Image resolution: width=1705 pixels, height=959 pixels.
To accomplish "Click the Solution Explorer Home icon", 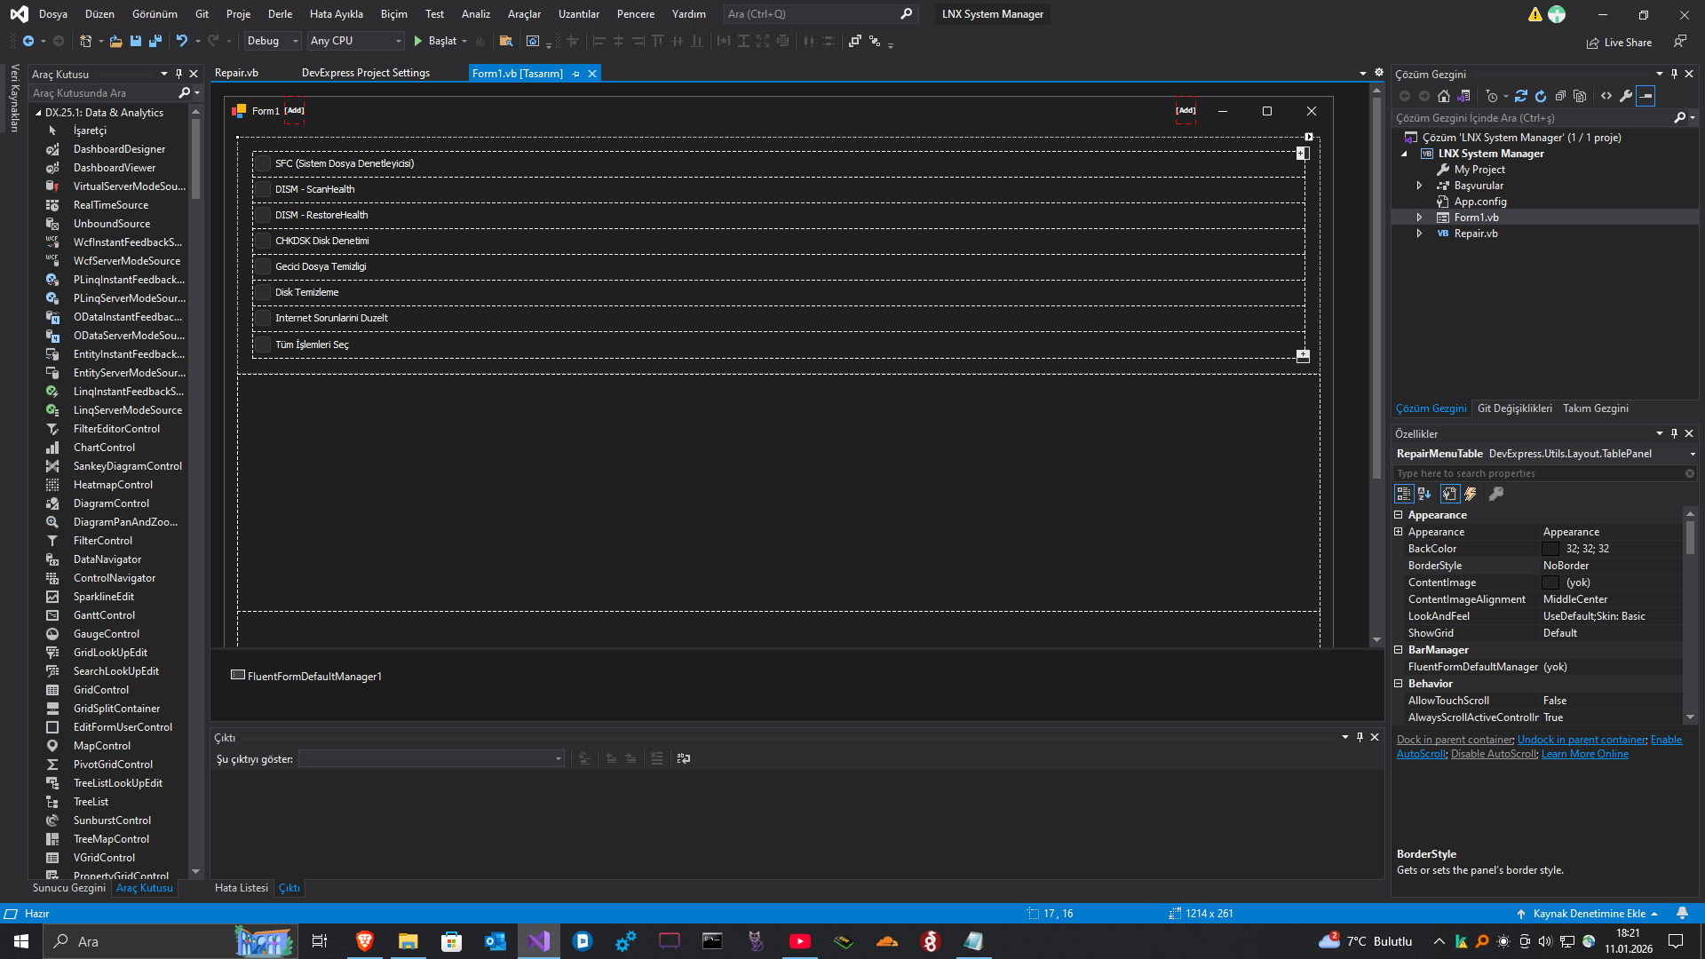I will (1444, 96).
